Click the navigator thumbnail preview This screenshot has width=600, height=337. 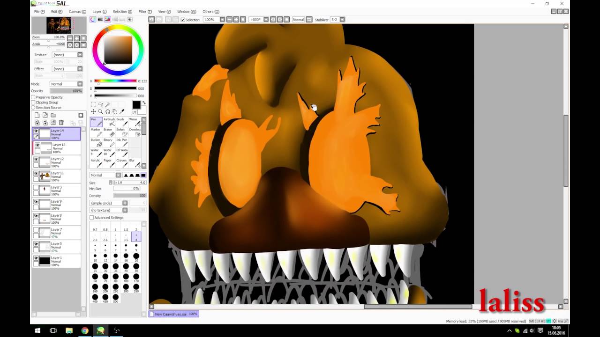point(59,25)
